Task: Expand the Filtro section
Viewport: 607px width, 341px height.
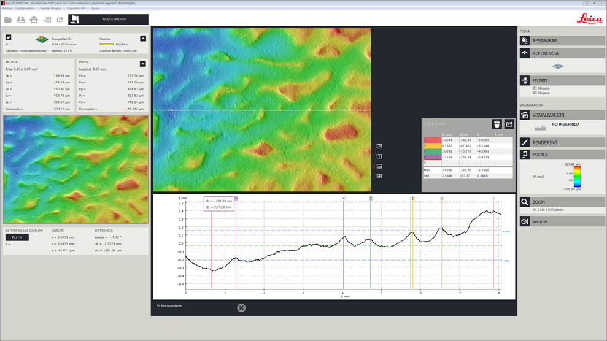Action: [x=562, y=80]
